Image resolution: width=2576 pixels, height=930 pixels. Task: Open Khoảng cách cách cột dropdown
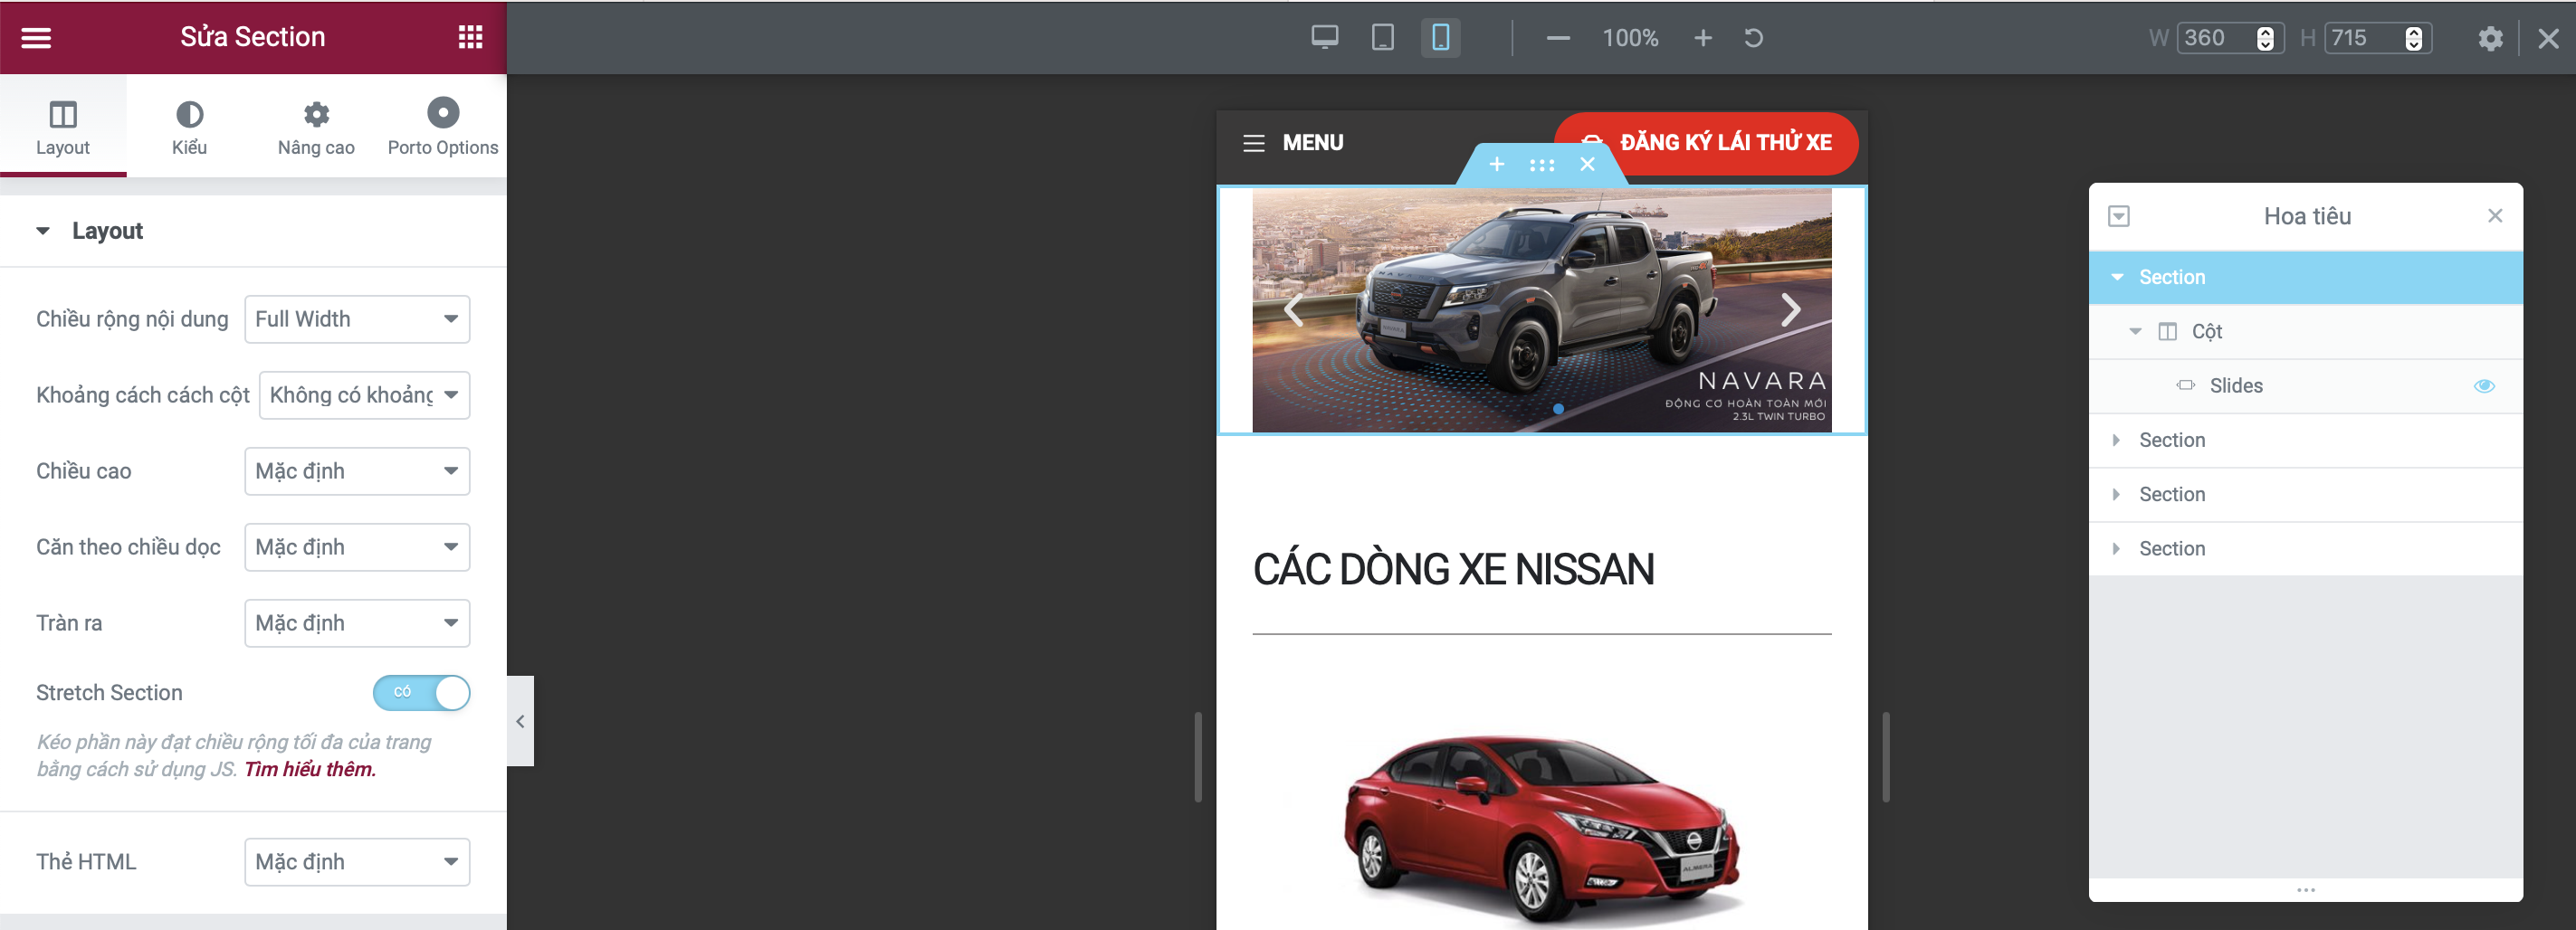(x=364, y=395)
